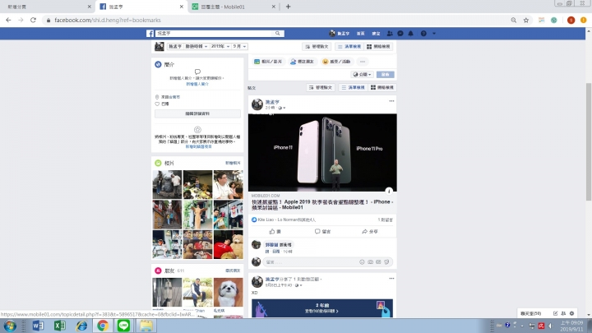The height and width of the screenshot is (333, 592).
Task: Click the Photo/Video button in composer
Action: click(x=268, y=62)
